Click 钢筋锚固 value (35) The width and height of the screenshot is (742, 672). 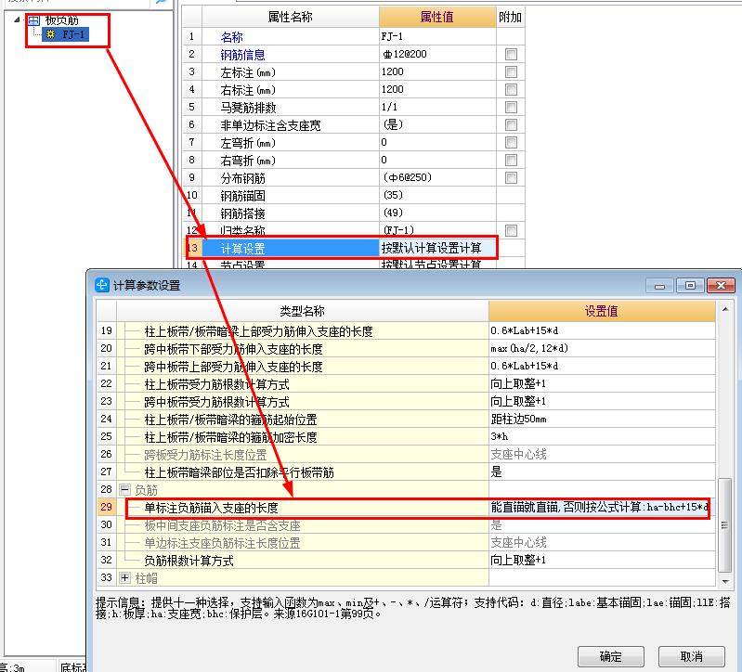(x=437, y=195)
